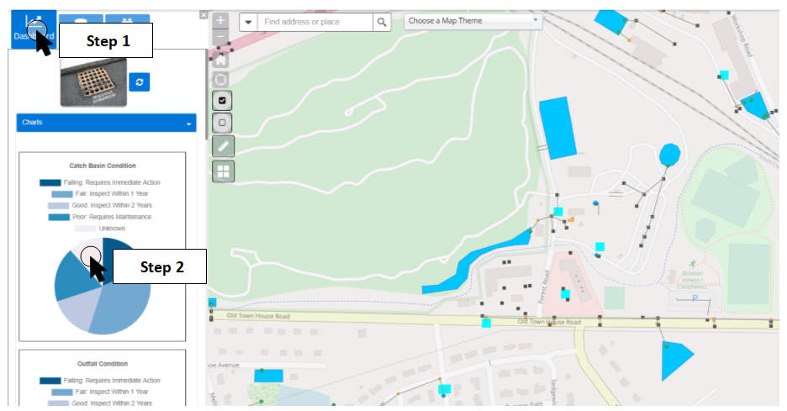The width and height of the screenshot is (787, 411).
Task: Zoom out on the map
Action: click(x=220, y=37)
